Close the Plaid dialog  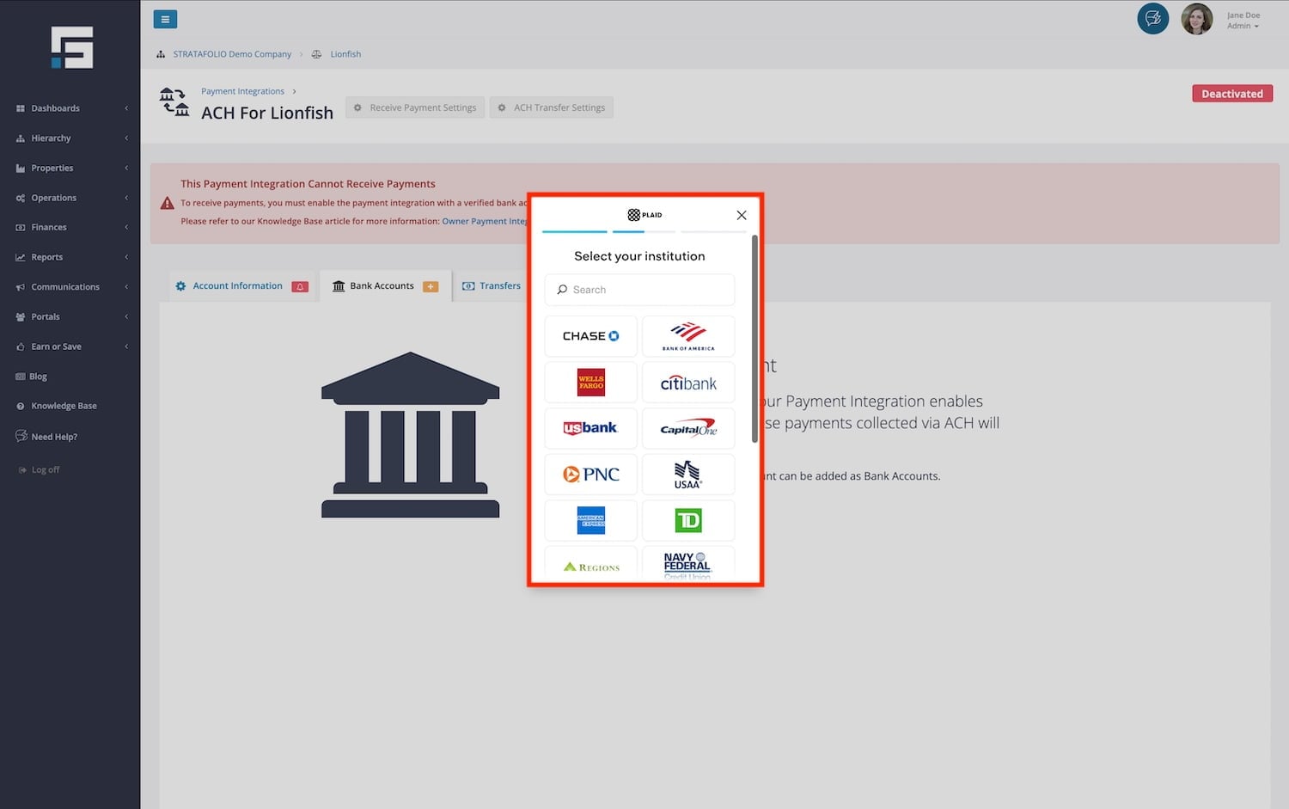coord(741,215)
